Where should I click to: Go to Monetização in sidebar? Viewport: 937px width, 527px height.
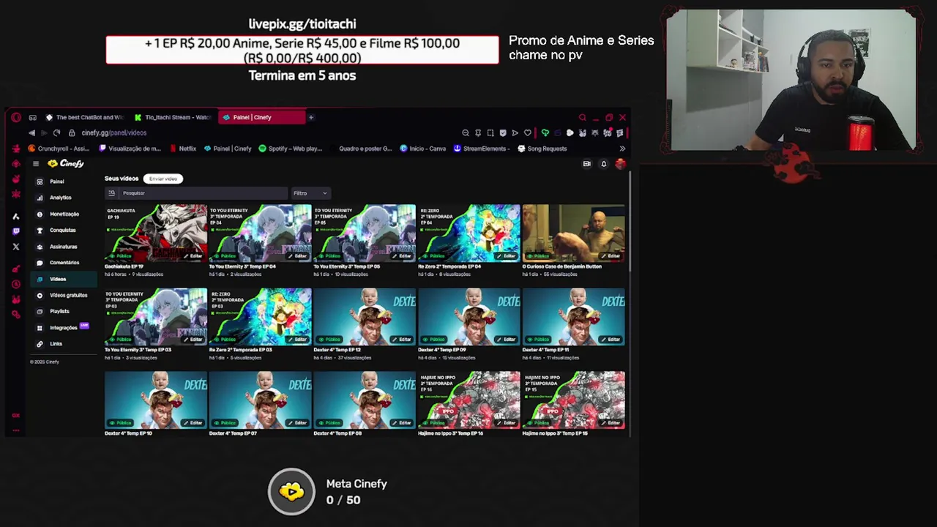(x=64, y=214)
